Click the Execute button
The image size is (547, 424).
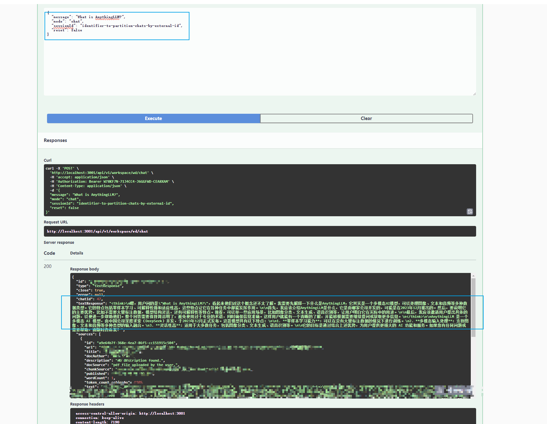(153, 118)
